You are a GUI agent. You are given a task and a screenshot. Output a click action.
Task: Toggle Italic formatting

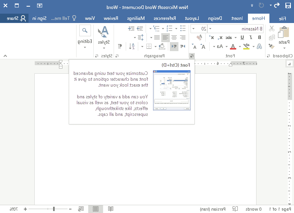tap(251, 37)
